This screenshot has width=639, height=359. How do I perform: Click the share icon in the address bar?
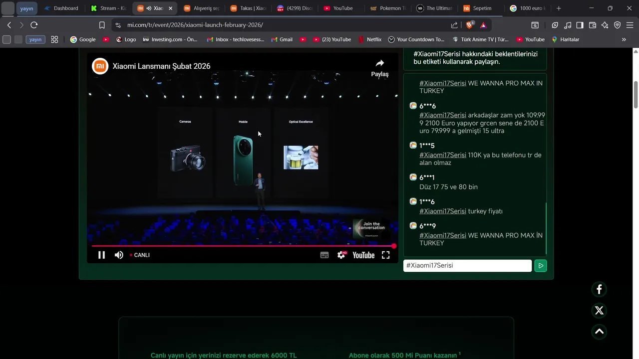[x=454, y=25]
